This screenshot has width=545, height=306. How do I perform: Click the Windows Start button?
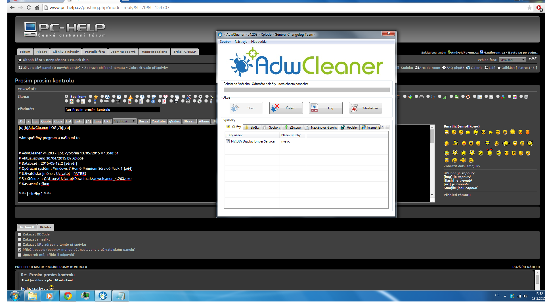tap(15, 296)
